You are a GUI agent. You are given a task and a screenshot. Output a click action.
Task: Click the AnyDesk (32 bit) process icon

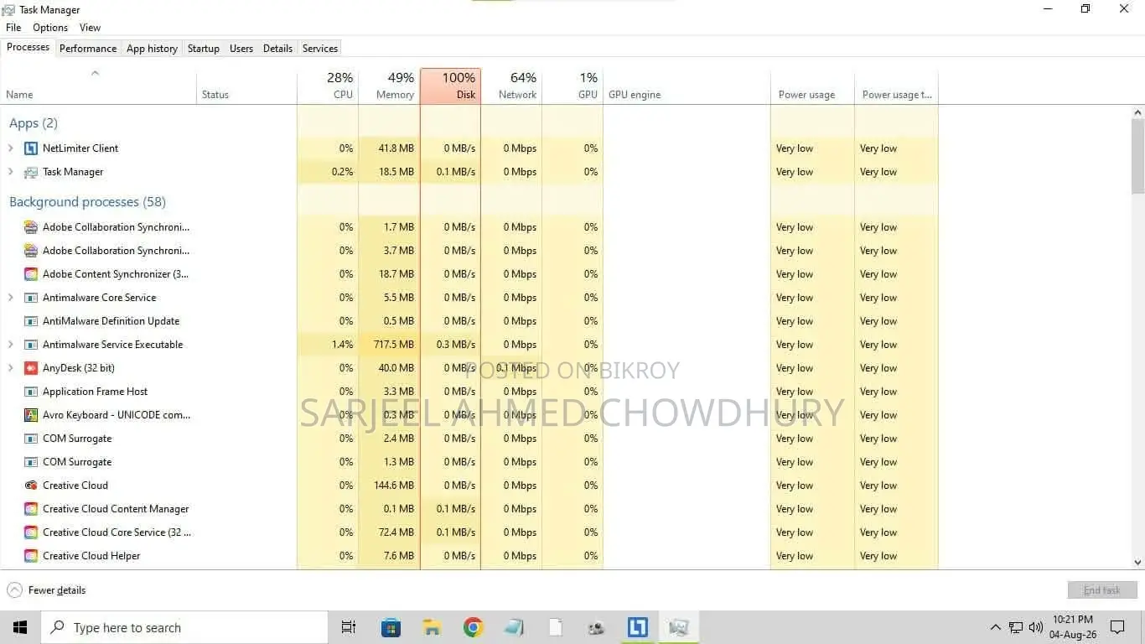coord(31,368)
